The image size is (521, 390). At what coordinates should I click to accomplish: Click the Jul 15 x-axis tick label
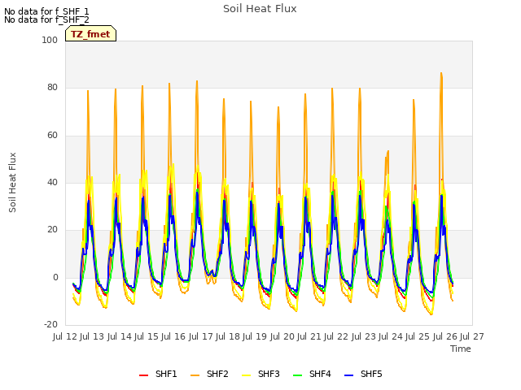tap(147, 336)
